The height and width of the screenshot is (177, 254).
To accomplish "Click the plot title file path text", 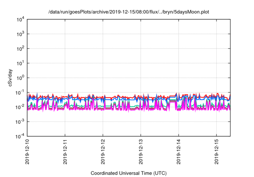I will point(129,12).
